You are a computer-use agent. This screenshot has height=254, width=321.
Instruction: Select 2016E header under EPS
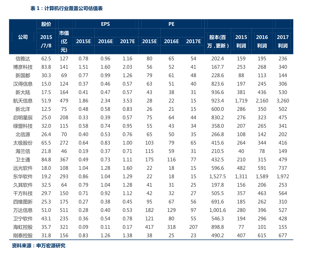point(105,41)
